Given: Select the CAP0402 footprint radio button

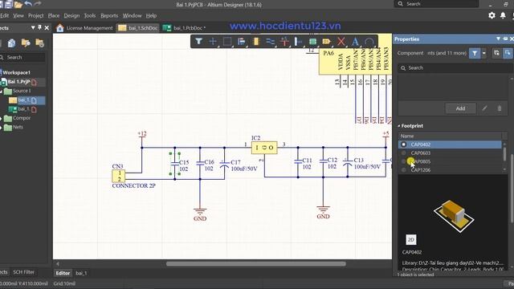Looking at the screenshot, I should click(403, 144).
